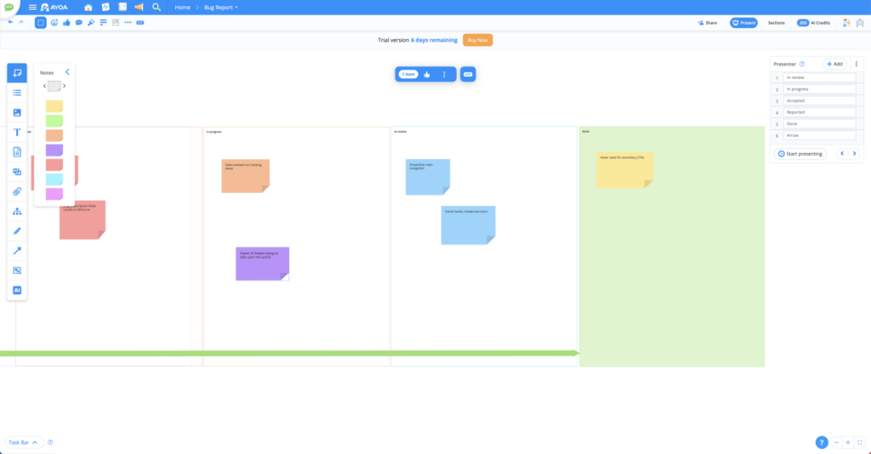The width and height of the screenshot is (871, 454).
Task: Go to Home in breadcrumb
Action: click(182, 7)
